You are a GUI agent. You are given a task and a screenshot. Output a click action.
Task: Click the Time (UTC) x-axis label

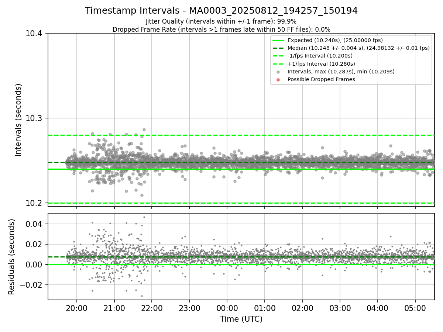coord(241,319)
